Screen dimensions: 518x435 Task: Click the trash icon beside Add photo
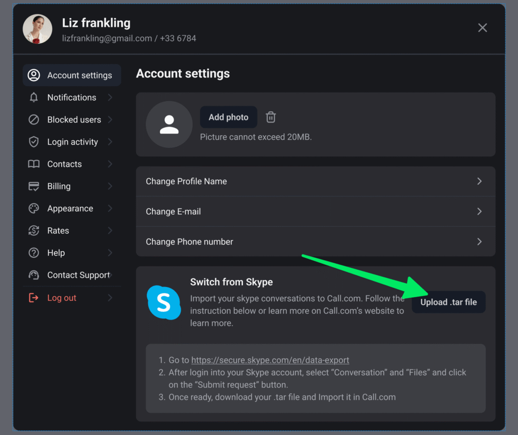pyautogui.click(x=271, y=117)
